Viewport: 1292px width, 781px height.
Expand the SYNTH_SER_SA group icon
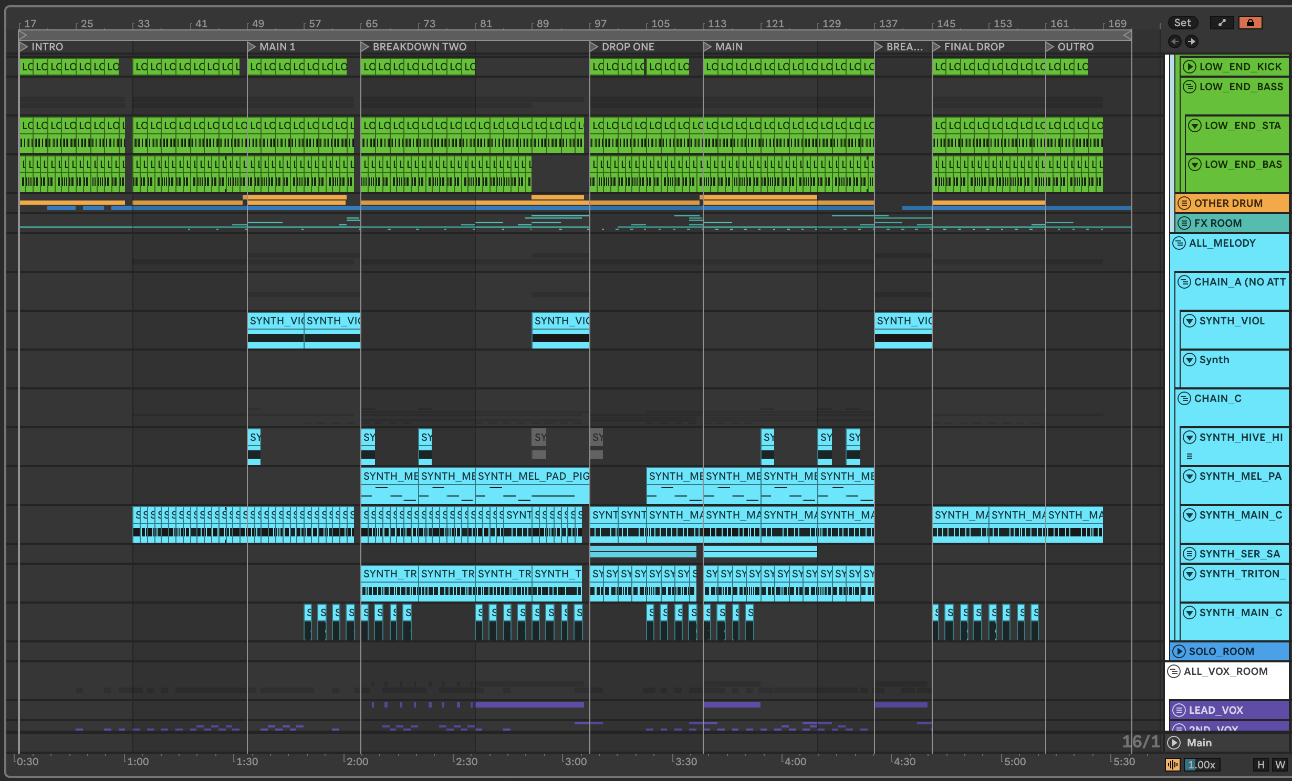click(x=1190, y=554)
